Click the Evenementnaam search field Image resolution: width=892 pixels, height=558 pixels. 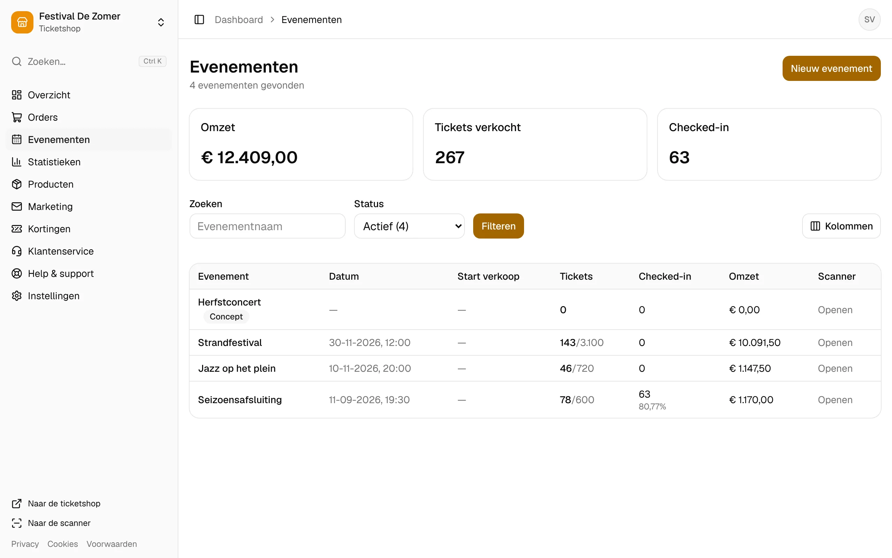coord(267,226)
